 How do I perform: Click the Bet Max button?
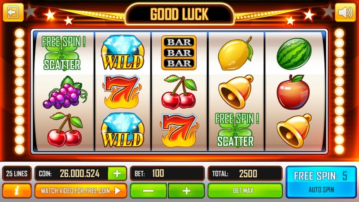[x=245, y=190]
